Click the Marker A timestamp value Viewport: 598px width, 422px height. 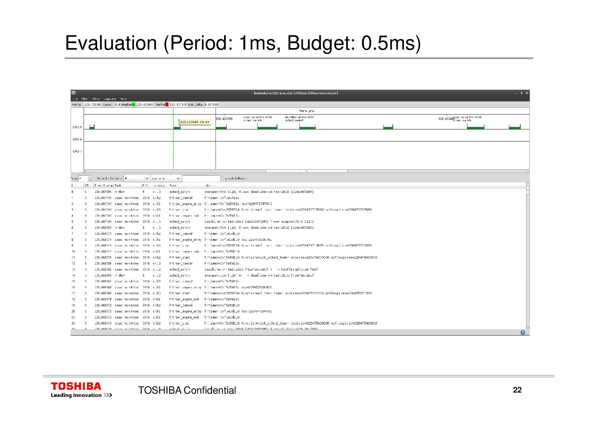coord(145,105)
